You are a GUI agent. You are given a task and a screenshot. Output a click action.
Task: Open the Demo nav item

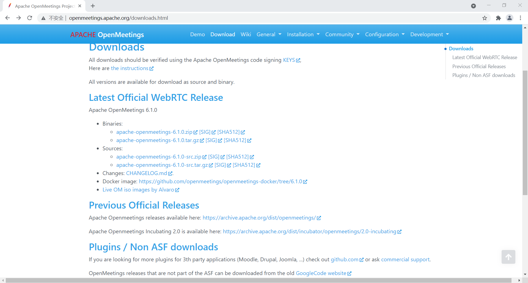pos(197,34)
